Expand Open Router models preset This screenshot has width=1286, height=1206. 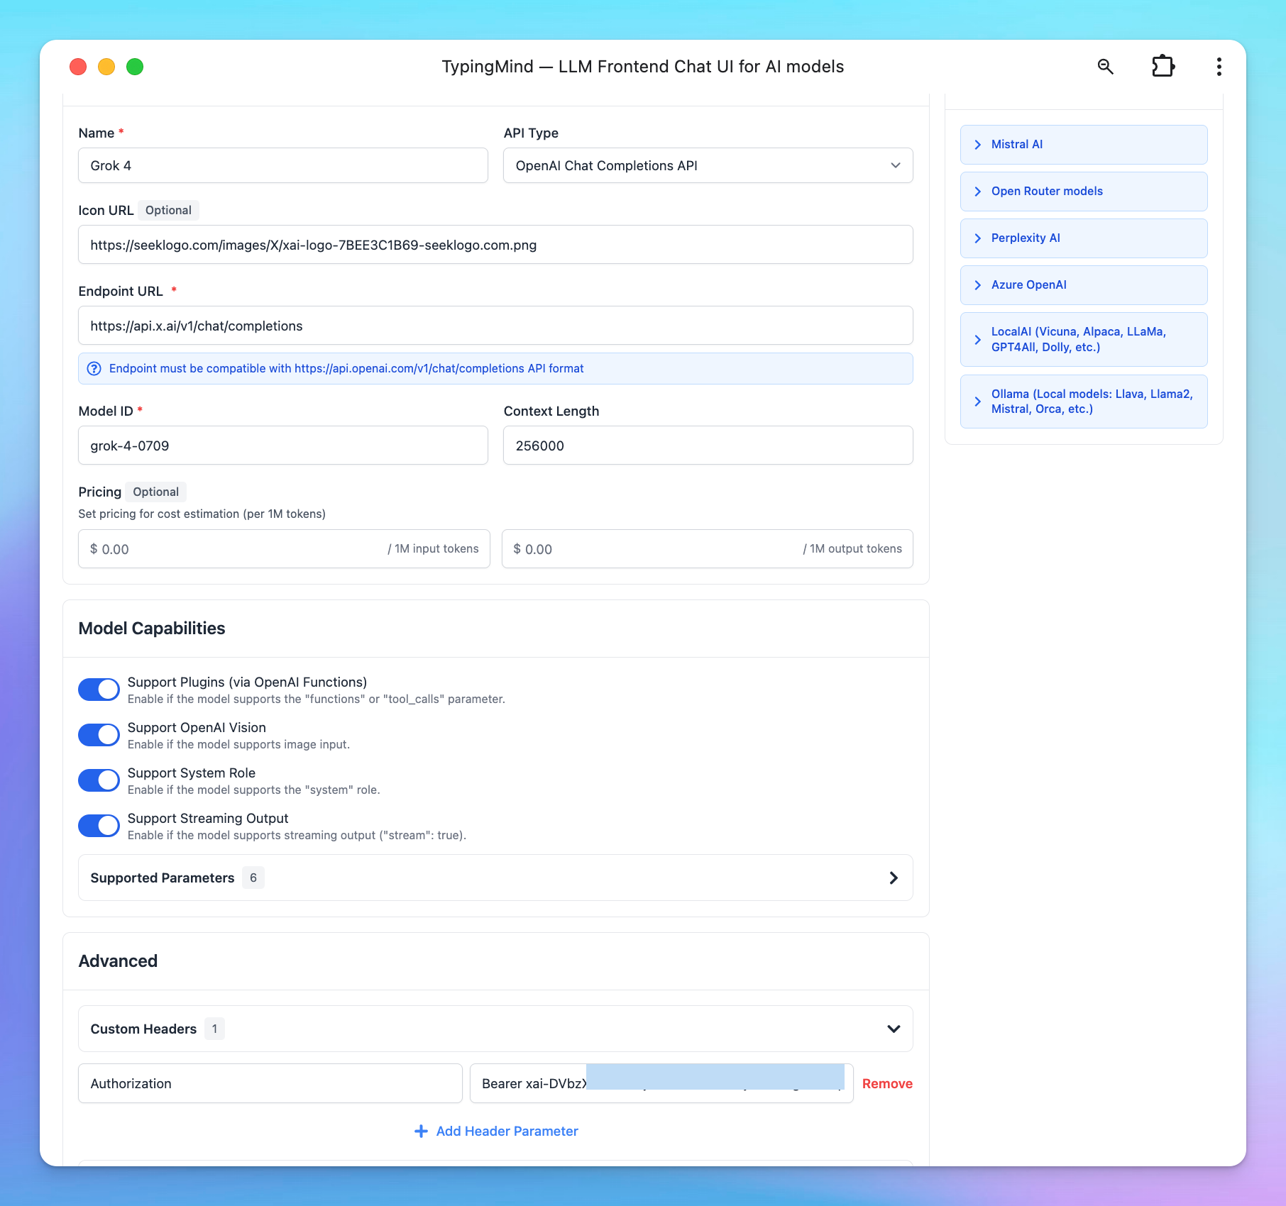click(x=1083, y=192)
